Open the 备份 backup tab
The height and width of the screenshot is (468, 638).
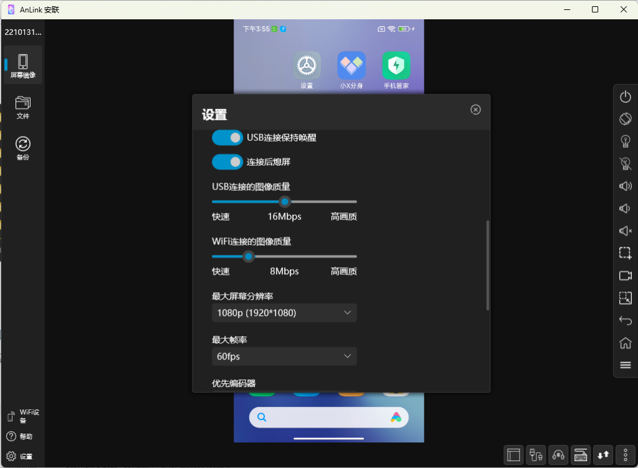tap(23, 148)
